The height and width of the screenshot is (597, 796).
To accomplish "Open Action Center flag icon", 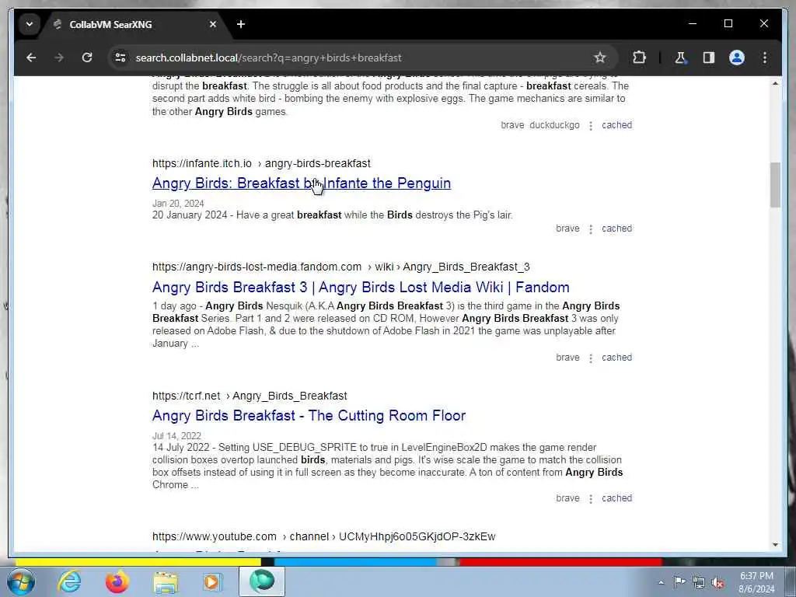I will 679,581.
